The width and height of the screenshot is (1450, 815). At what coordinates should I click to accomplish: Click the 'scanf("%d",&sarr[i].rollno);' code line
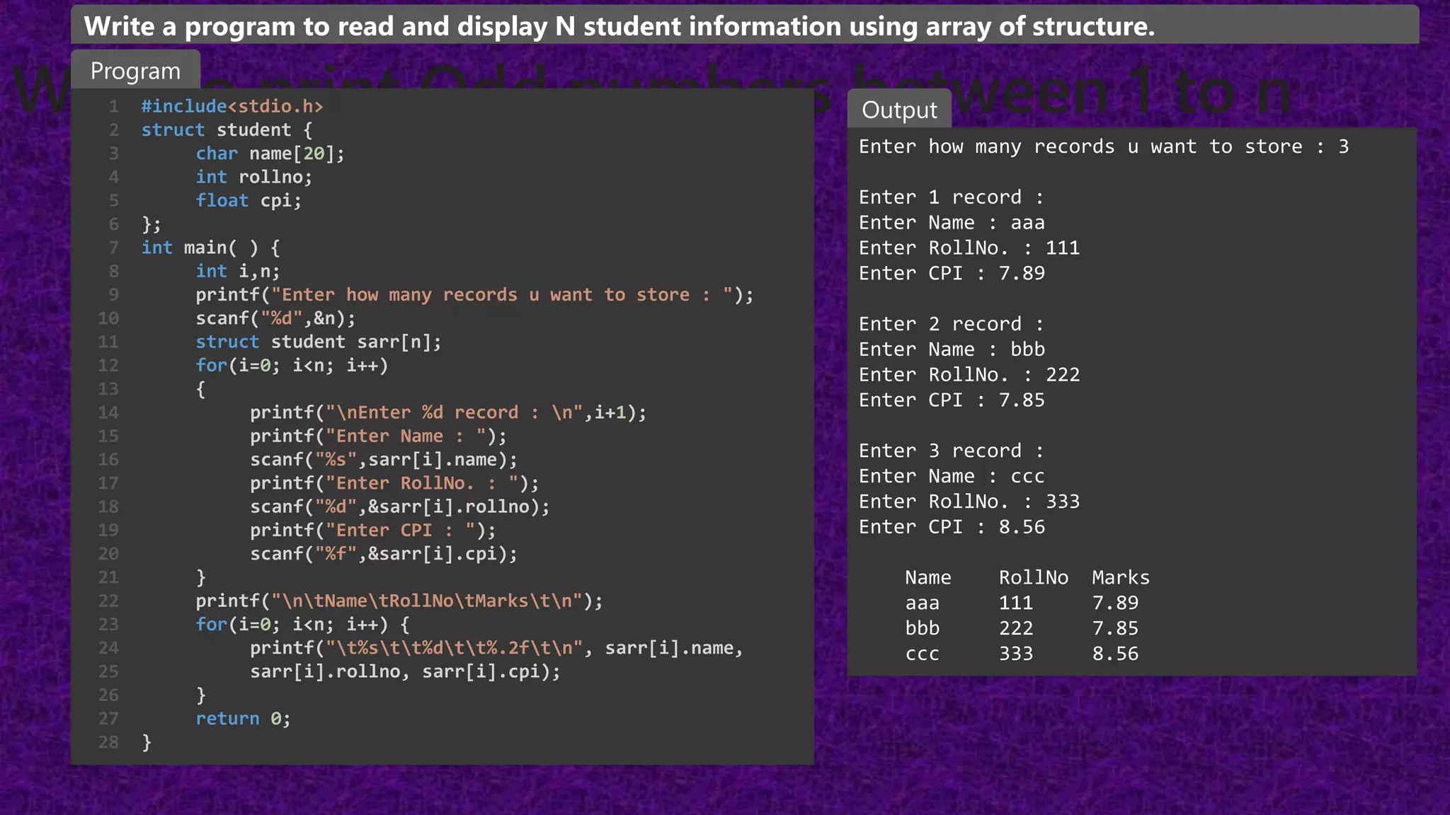tap(399, 507)
